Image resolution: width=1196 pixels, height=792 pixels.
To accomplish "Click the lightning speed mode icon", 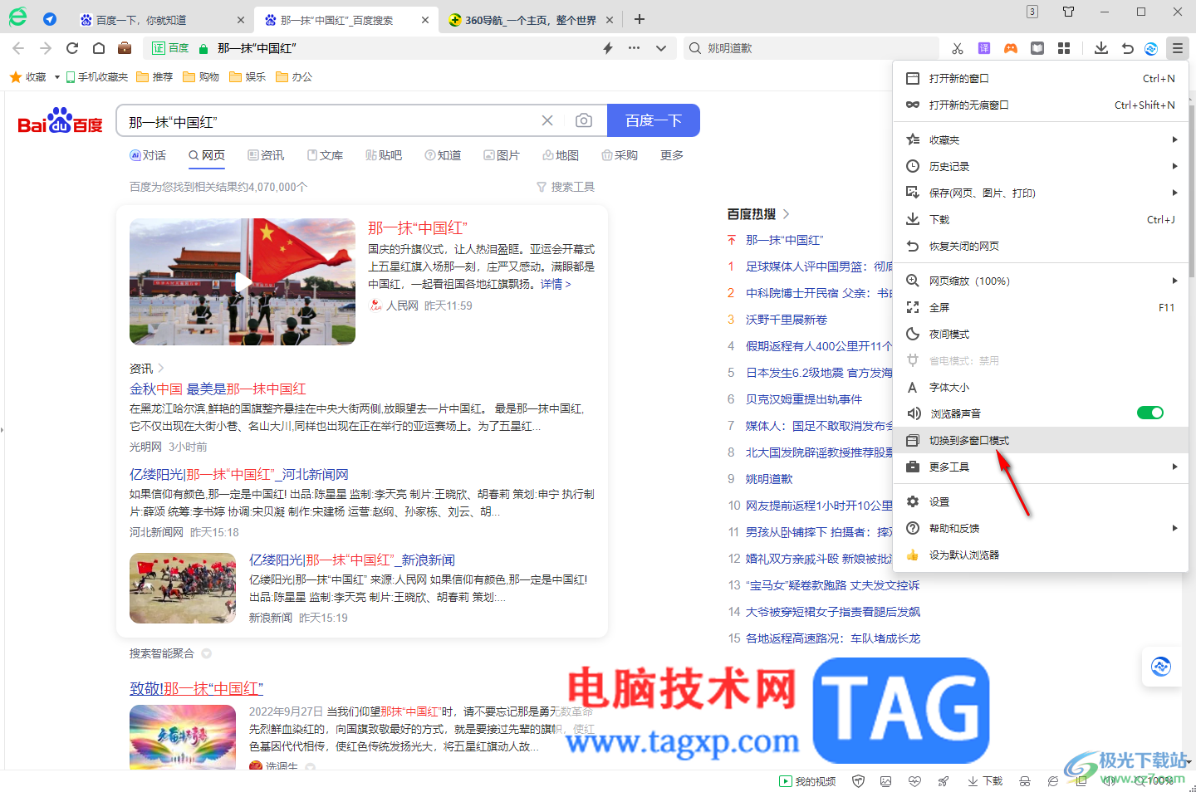I will pos(608,48).
